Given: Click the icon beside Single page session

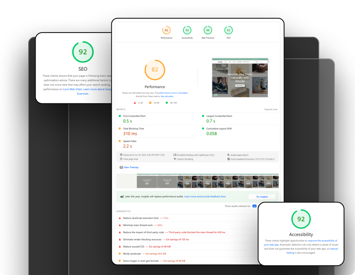Looking at the screenshot, I should pyautogui.click(x=229, y=155).
